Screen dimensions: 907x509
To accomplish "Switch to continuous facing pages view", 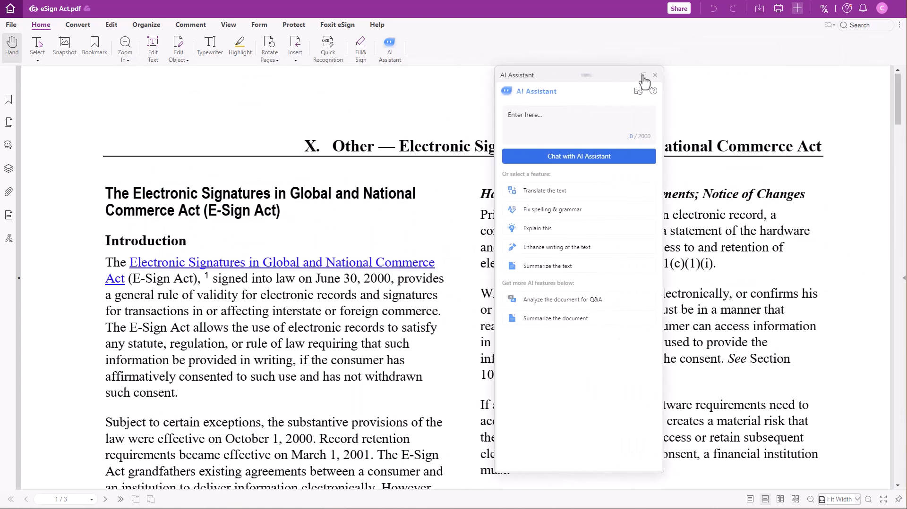I will [796, 499].
